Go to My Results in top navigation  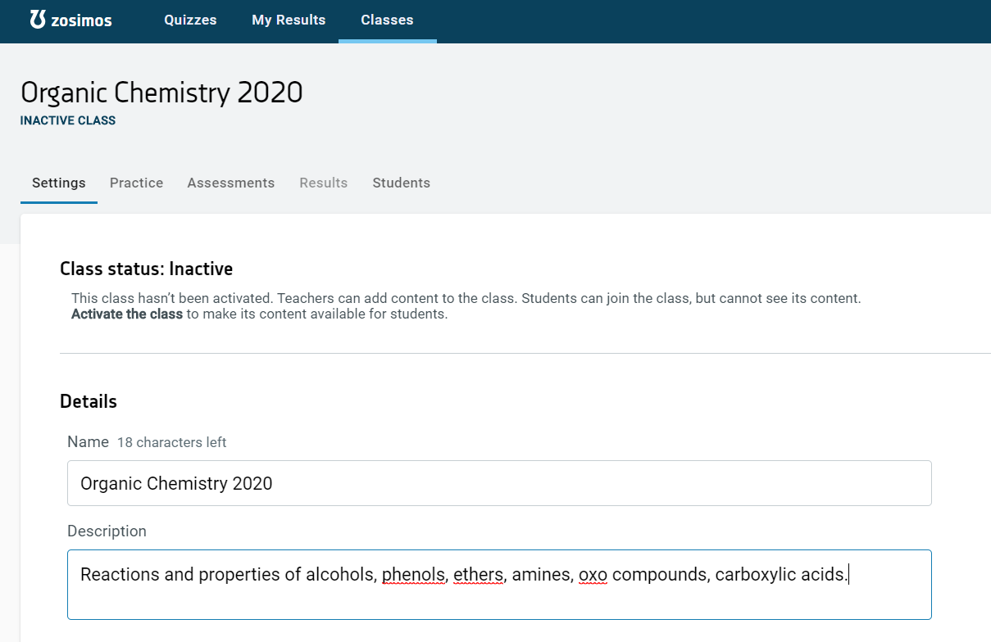[x=289, y=20]
